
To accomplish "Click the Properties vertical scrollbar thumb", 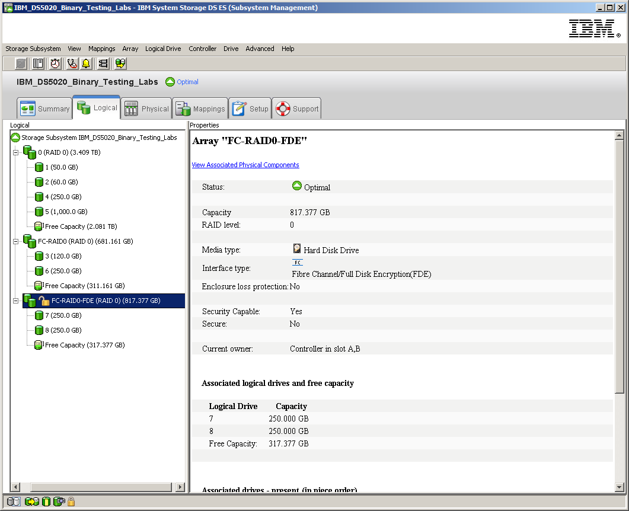I will [619, 266].
